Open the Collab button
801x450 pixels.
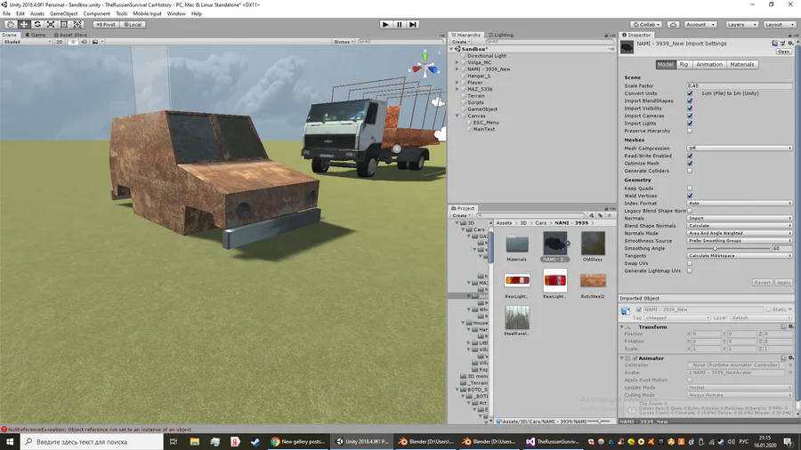pyautogui.click(x=646, y=25)
